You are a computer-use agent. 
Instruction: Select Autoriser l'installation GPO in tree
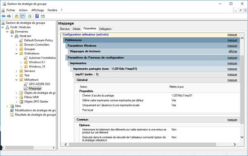42,58
